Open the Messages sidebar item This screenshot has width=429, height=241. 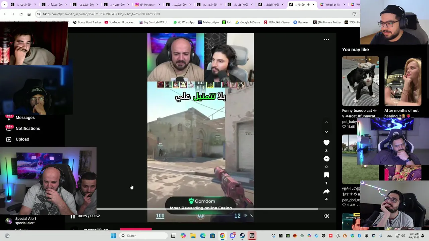coord(20,117)
